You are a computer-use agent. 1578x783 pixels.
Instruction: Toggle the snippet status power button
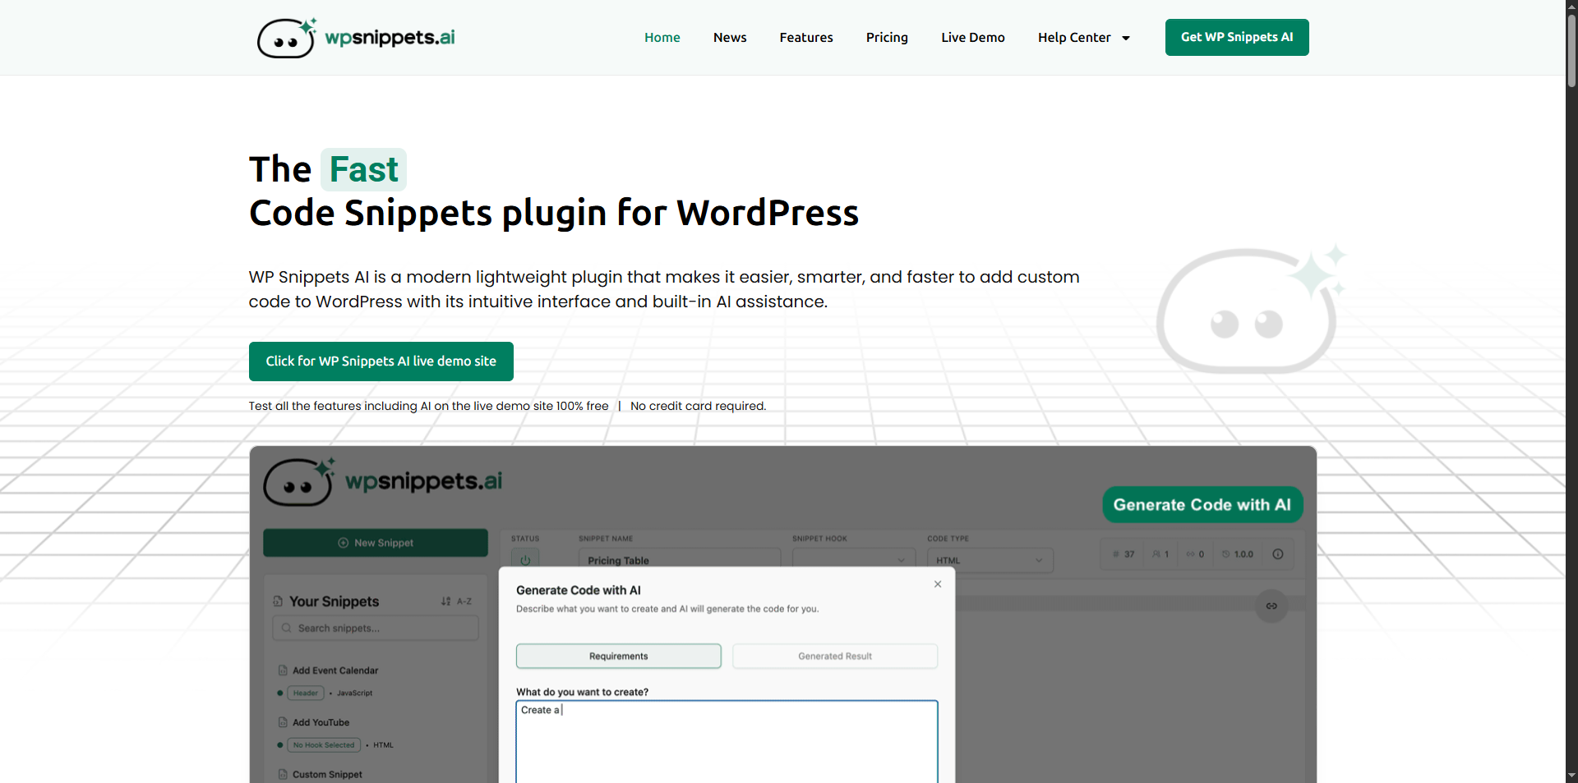coord(525,560)
